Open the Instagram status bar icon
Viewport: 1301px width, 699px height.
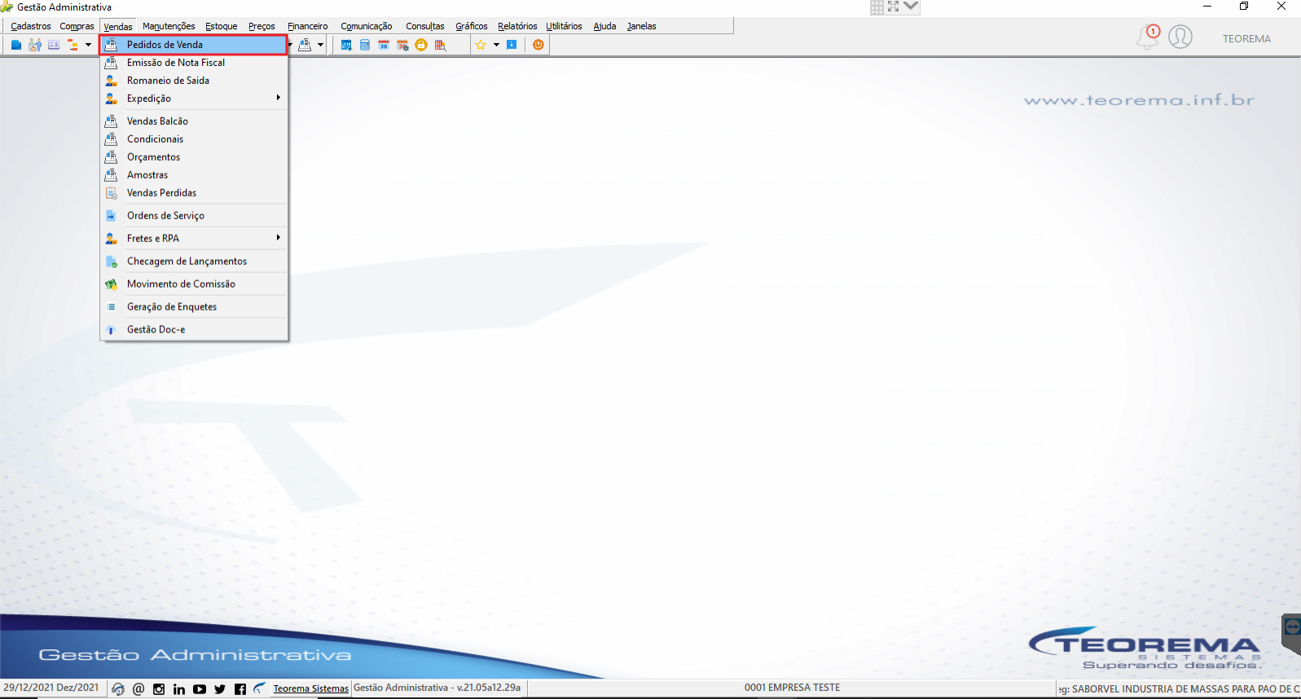coord(159,689)
